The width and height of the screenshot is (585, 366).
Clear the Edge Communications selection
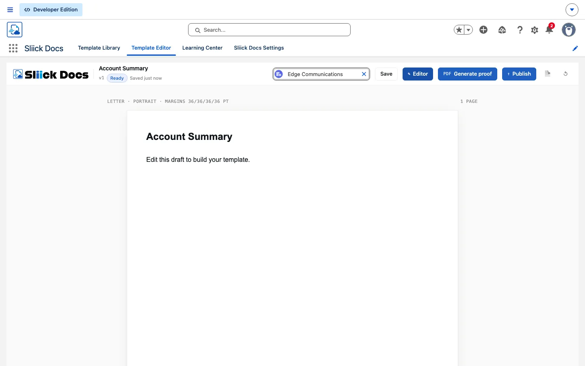[x=364, y=74]
